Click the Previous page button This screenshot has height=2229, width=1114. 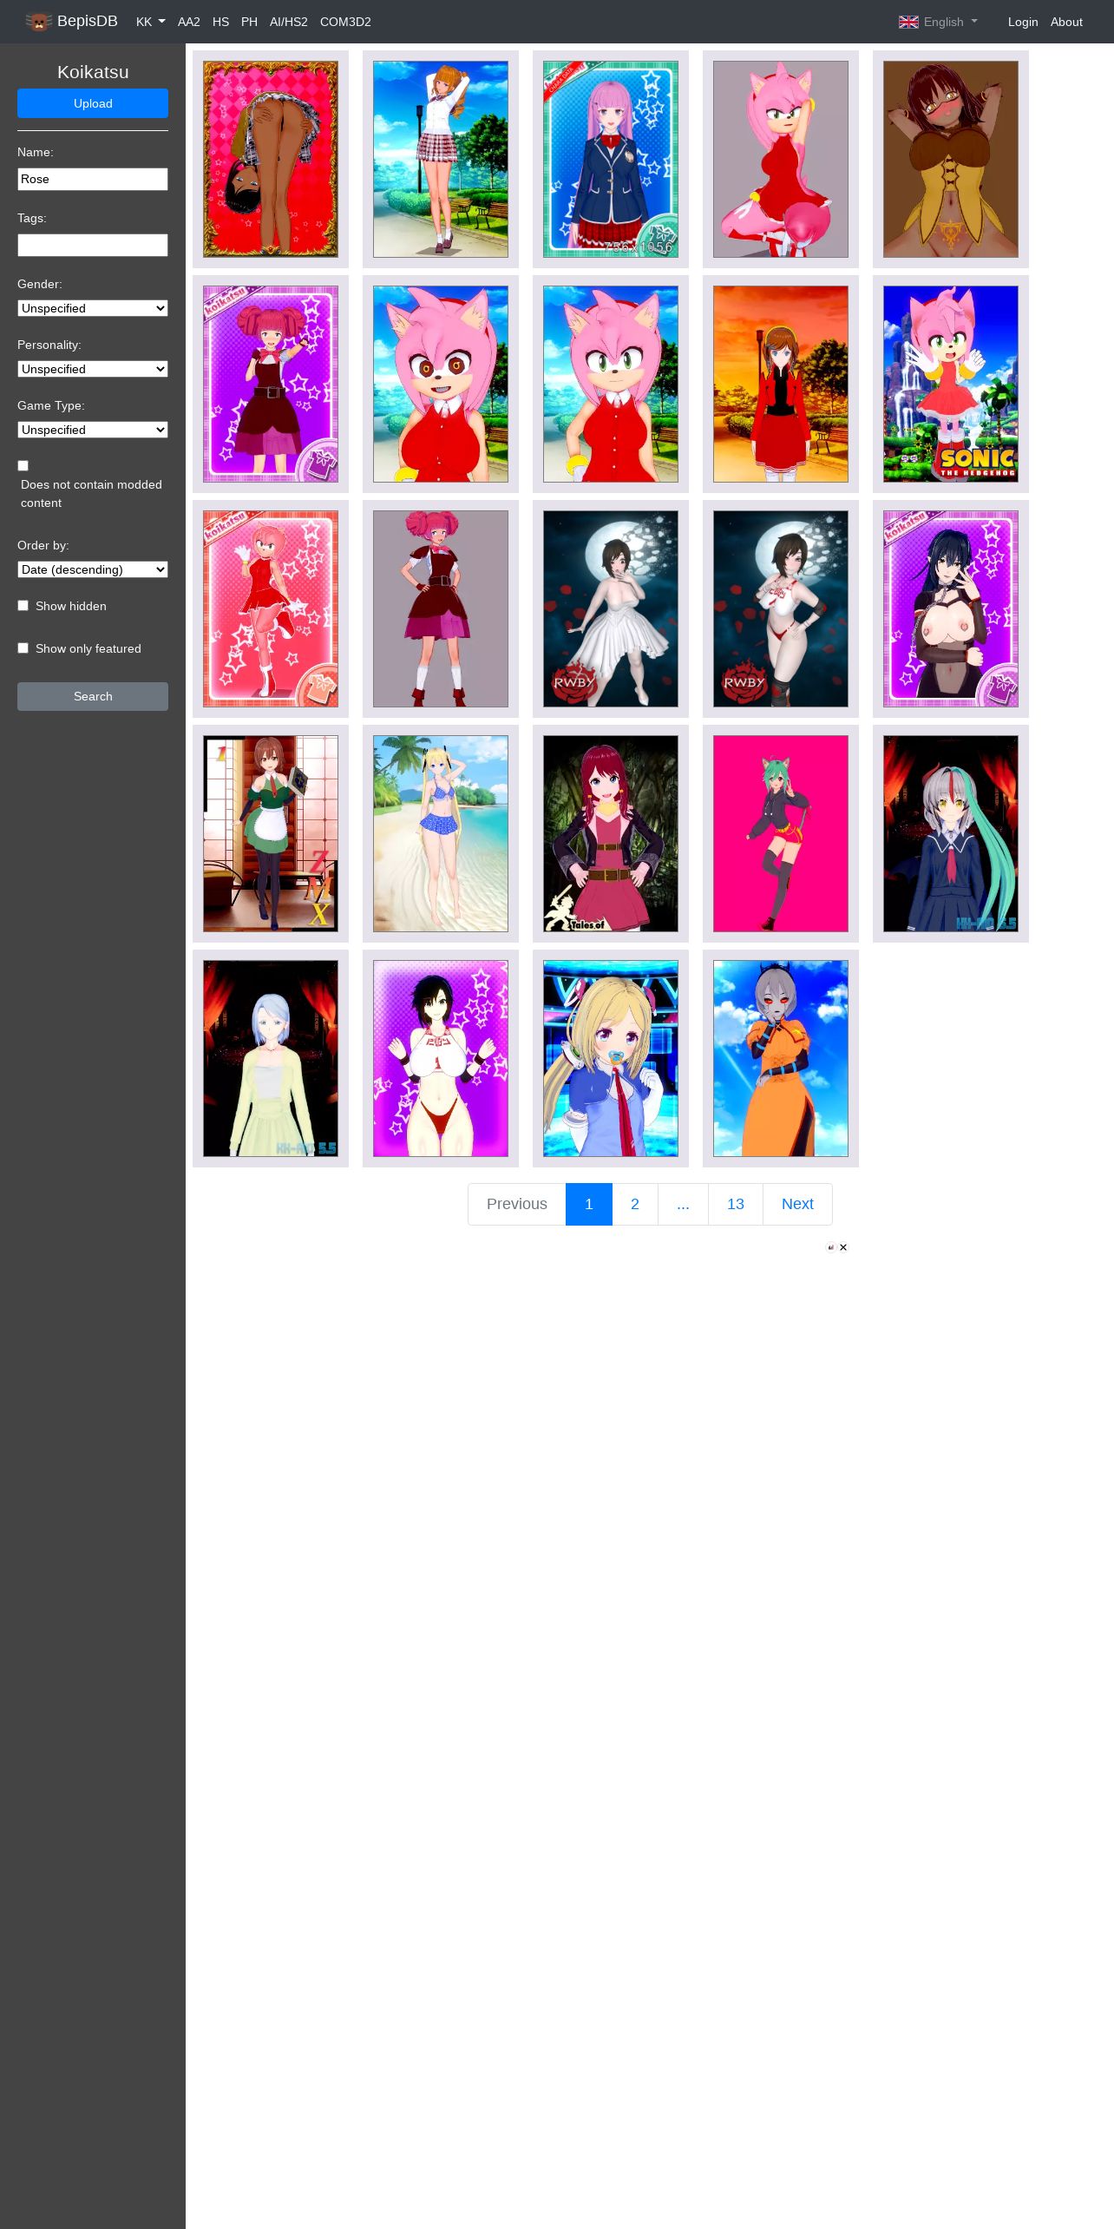pos(517,1204)
